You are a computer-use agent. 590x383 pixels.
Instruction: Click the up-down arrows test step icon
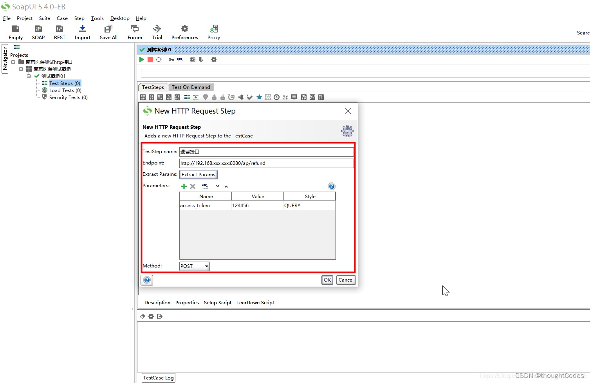click(241, 97)
